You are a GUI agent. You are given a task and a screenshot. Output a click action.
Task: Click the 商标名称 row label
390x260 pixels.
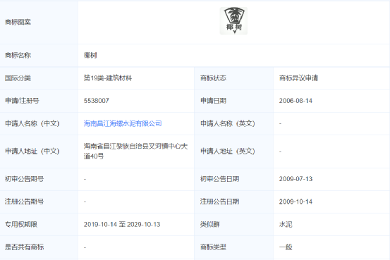click(x=18, y=55)
